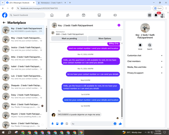Open the Windows Start menu

click(3, 132)
